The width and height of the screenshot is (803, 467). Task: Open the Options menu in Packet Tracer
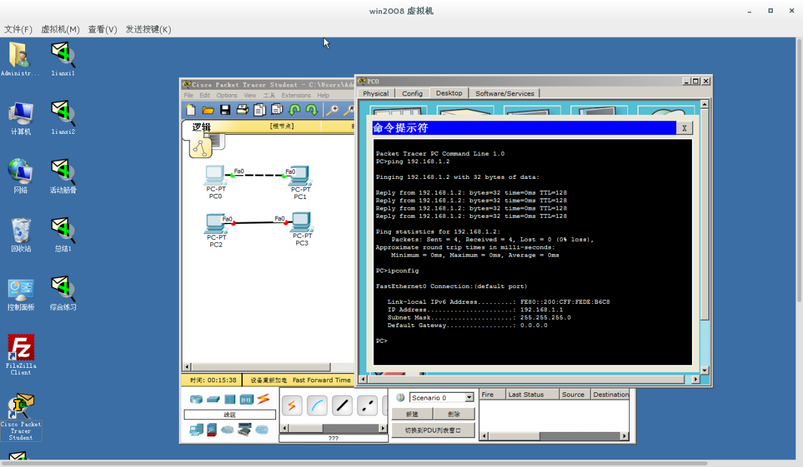click(x=226, y=95)
